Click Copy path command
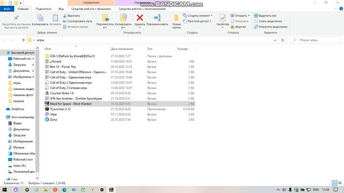344x193 pixels. (77, 21)
